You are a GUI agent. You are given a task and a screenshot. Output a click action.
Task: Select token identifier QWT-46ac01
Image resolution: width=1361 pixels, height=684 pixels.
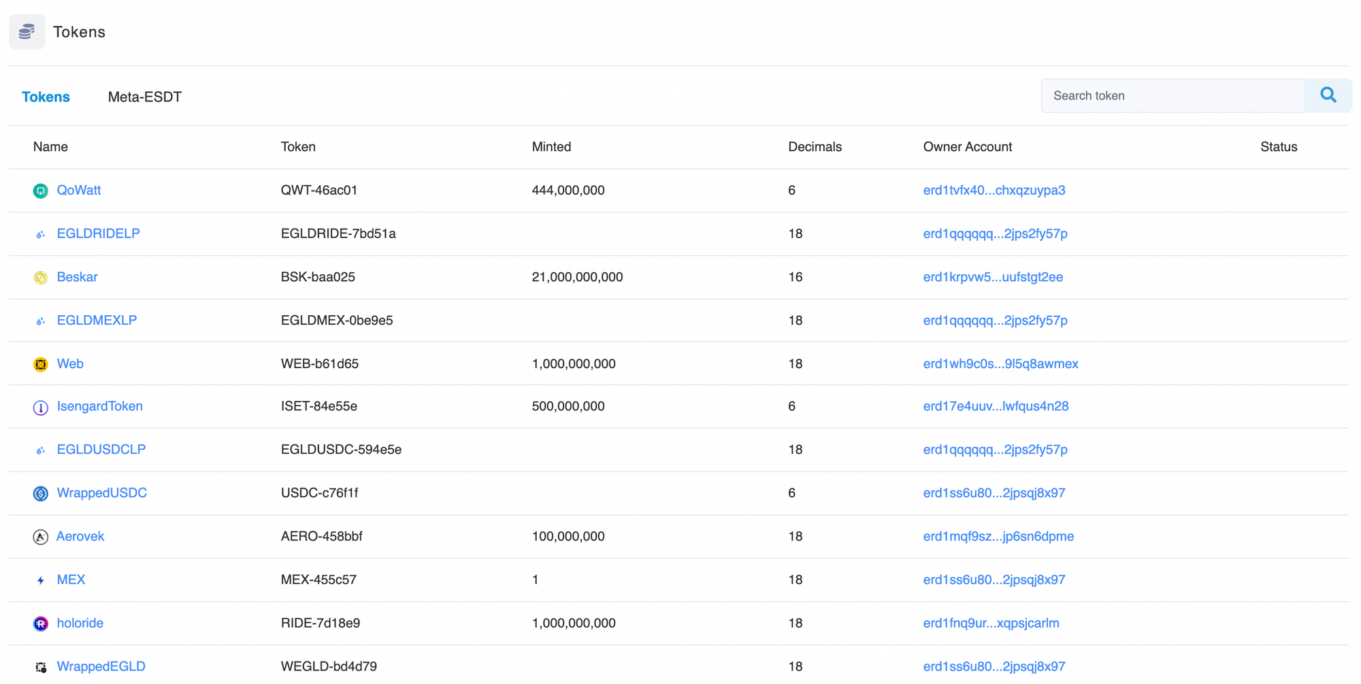point(319,190)
